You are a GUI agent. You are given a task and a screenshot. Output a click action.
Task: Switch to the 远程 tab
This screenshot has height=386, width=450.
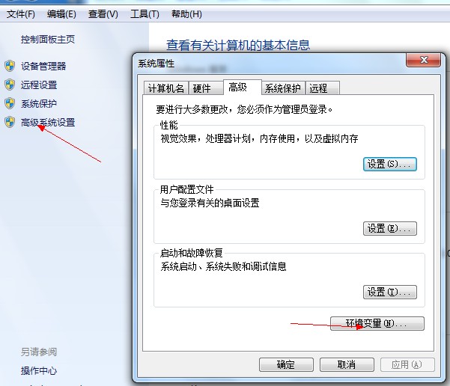tap(322, 88)
